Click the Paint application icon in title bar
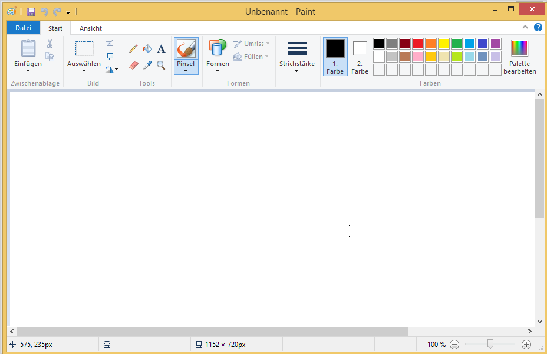The height and width of the screenshot is (354, 547). 12,12
